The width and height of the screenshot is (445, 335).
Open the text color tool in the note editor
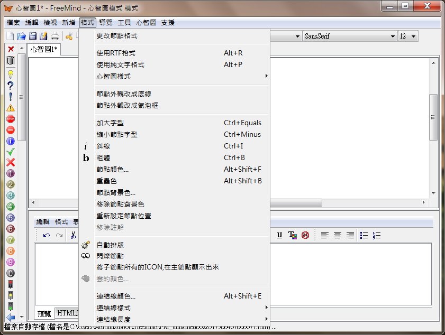(292, 235)
